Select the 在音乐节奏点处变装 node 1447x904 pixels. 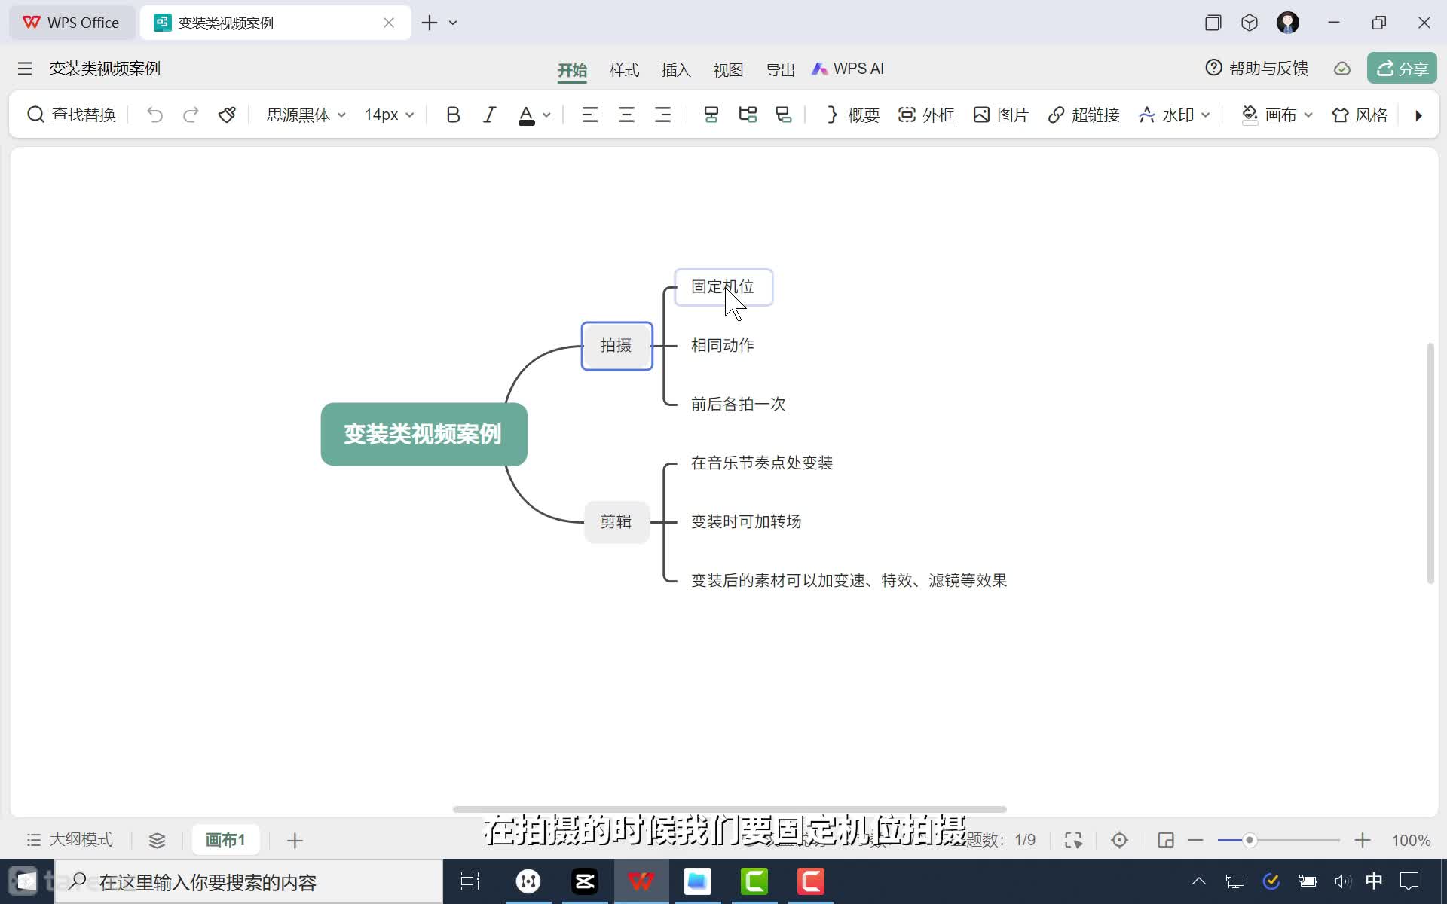pos(762,463)
